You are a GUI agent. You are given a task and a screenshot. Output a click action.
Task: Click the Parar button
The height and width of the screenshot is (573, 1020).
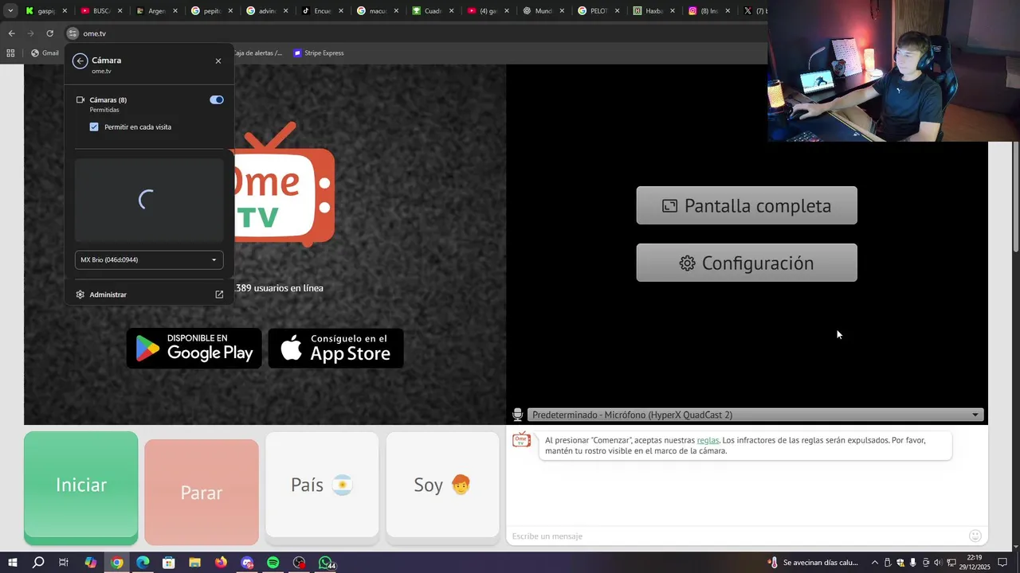point(202,492)
